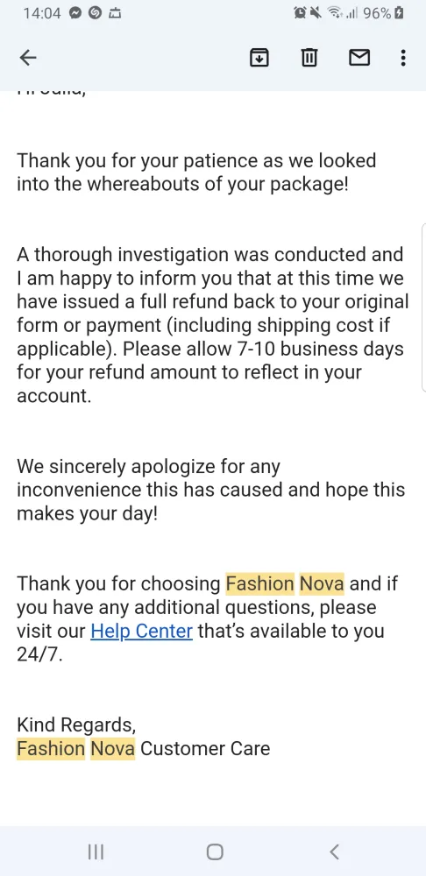426x876 pixels.
Task: Archive this email
Action: coord(259,57)
